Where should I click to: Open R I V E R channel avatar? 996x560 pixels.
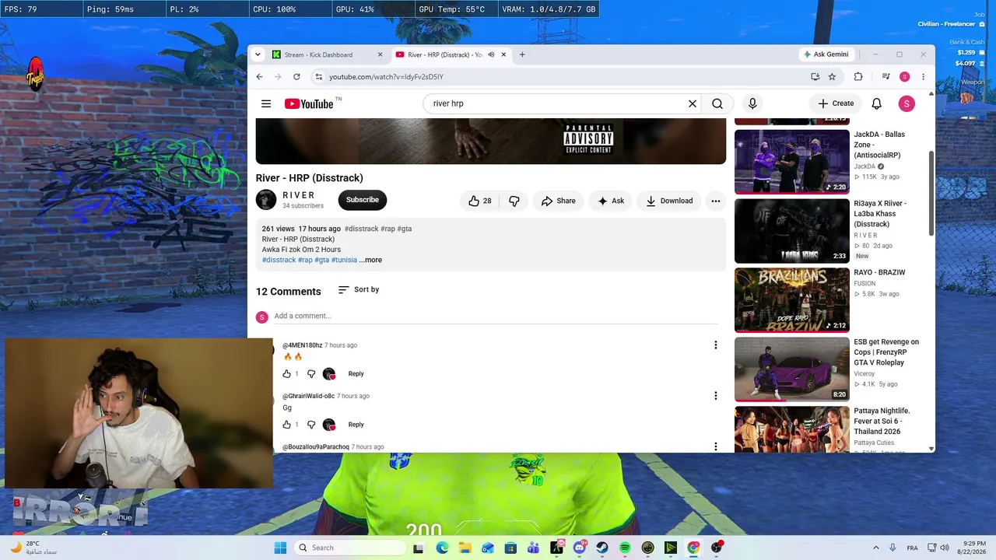(266, 200)
